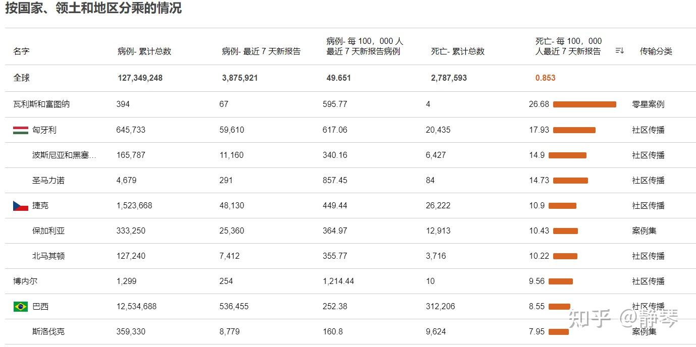Open the 保加利亚 entry
The image size is (696, 347).
click(48, 231)
